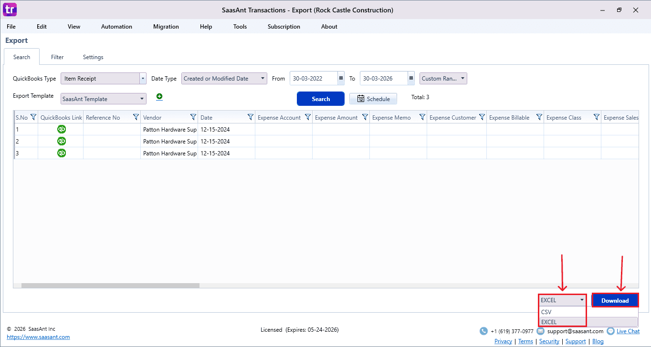This screenshot has width=651, height=347.
Task: Filter the Expense Account column
Action: coord(308,117)
